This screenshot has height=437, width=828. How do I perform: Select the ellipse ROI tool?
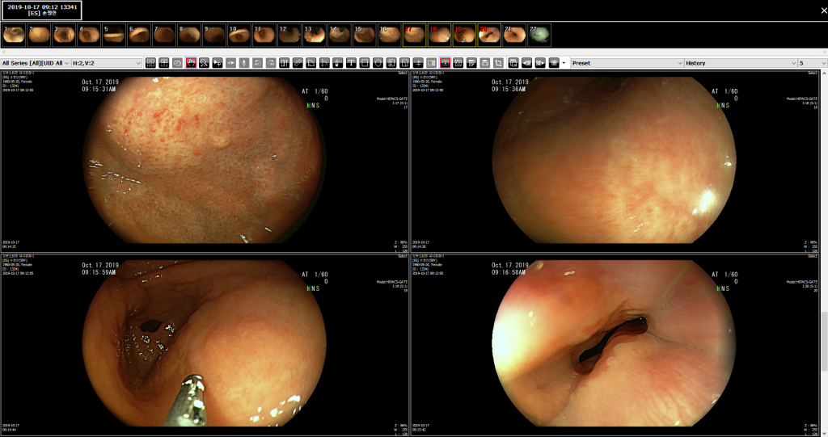378,63
